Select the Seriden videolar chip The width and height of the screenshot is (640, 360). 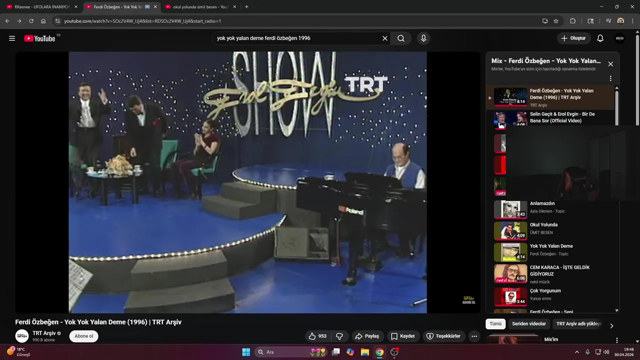coord(529,323)
